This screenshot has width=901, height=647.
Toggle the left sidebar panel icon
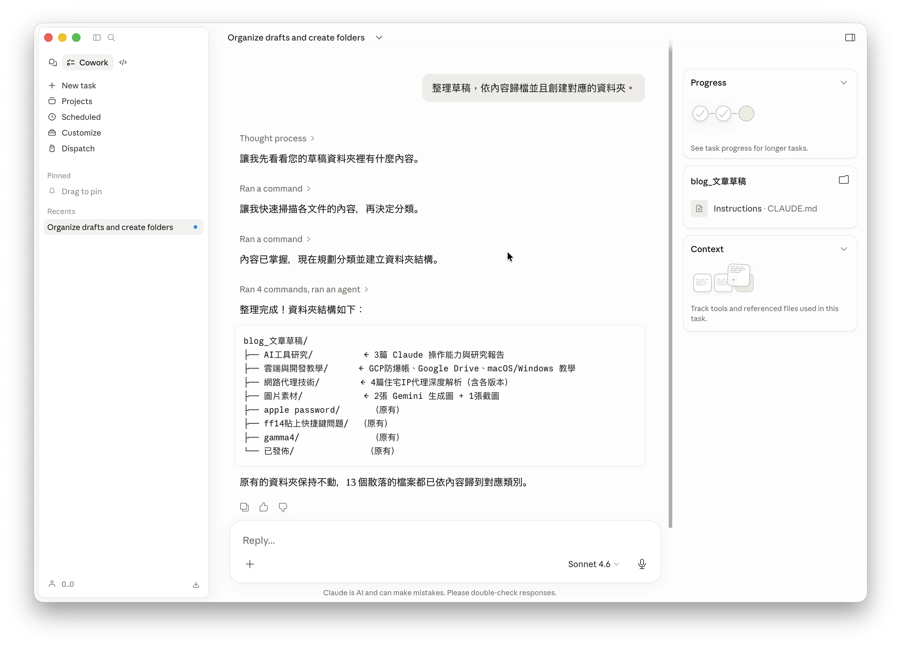(97, 37)
